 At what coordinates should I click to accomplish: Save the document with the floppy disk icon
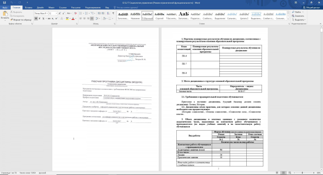(x=4, y=3)
